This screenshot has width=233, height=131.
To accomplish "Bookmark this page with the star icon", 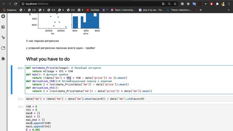I will [x=175, y=4].
